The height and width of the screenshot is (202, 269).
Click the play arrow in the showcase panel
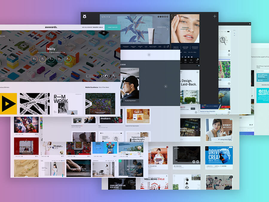(x=166, y=86)
